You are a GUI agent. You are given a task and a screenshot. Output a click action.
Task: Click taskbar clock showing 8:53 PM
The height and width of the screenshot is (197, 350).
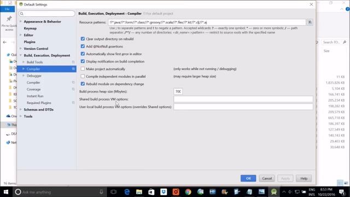click(326, 192)
